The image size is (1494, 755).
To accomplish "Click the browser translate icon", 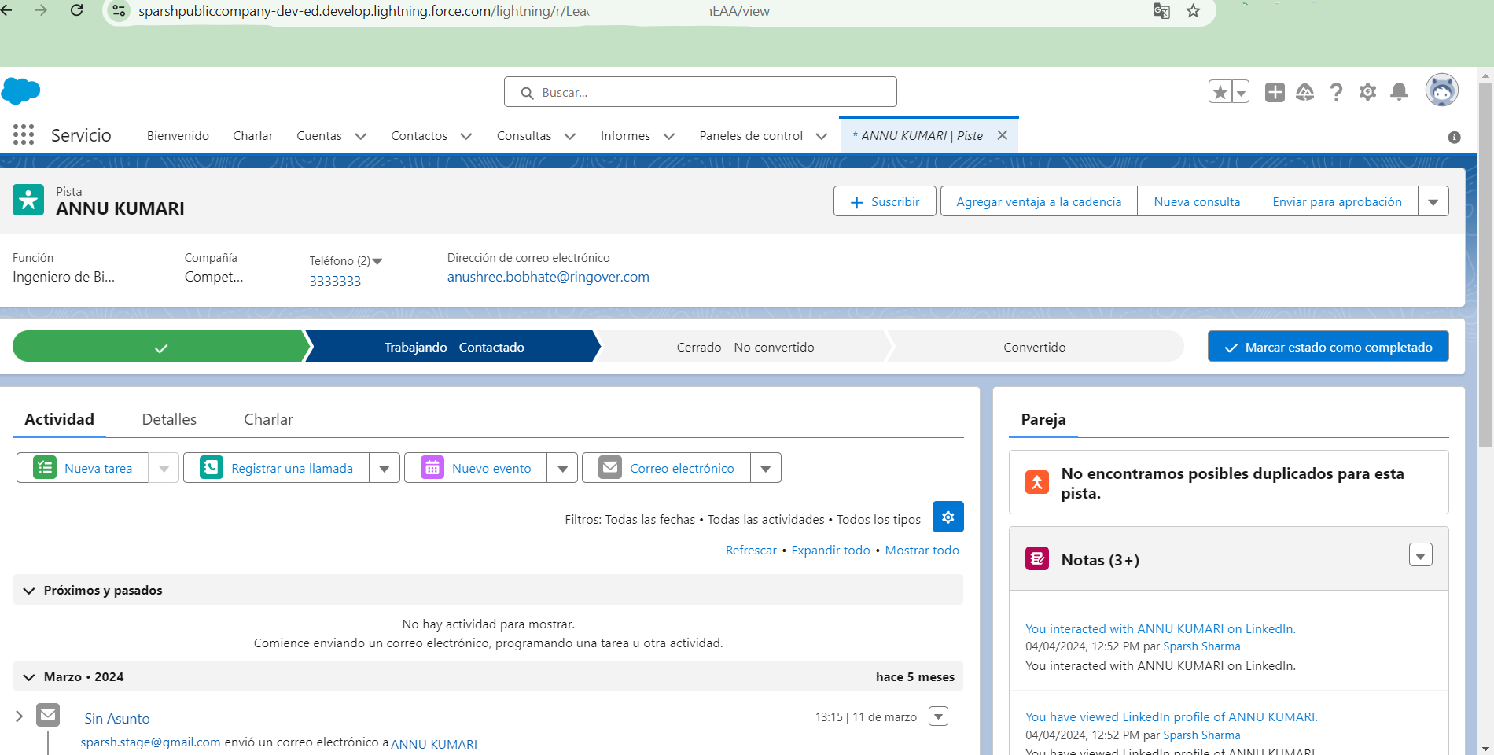I will point(1161,11).
